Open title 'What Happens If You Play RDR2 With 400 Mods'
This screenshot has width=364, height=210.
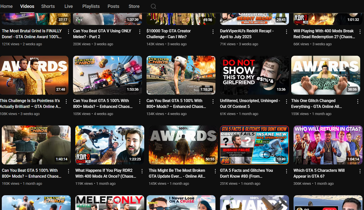coord(106,173)
